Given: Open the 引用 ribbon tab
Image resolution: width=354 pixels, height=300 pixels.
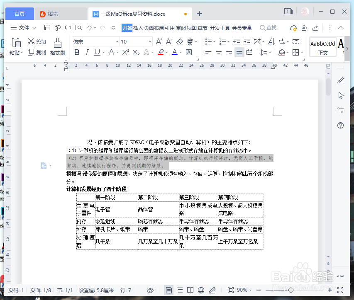Looking at the screenshot, I should (x=170, y=28).
